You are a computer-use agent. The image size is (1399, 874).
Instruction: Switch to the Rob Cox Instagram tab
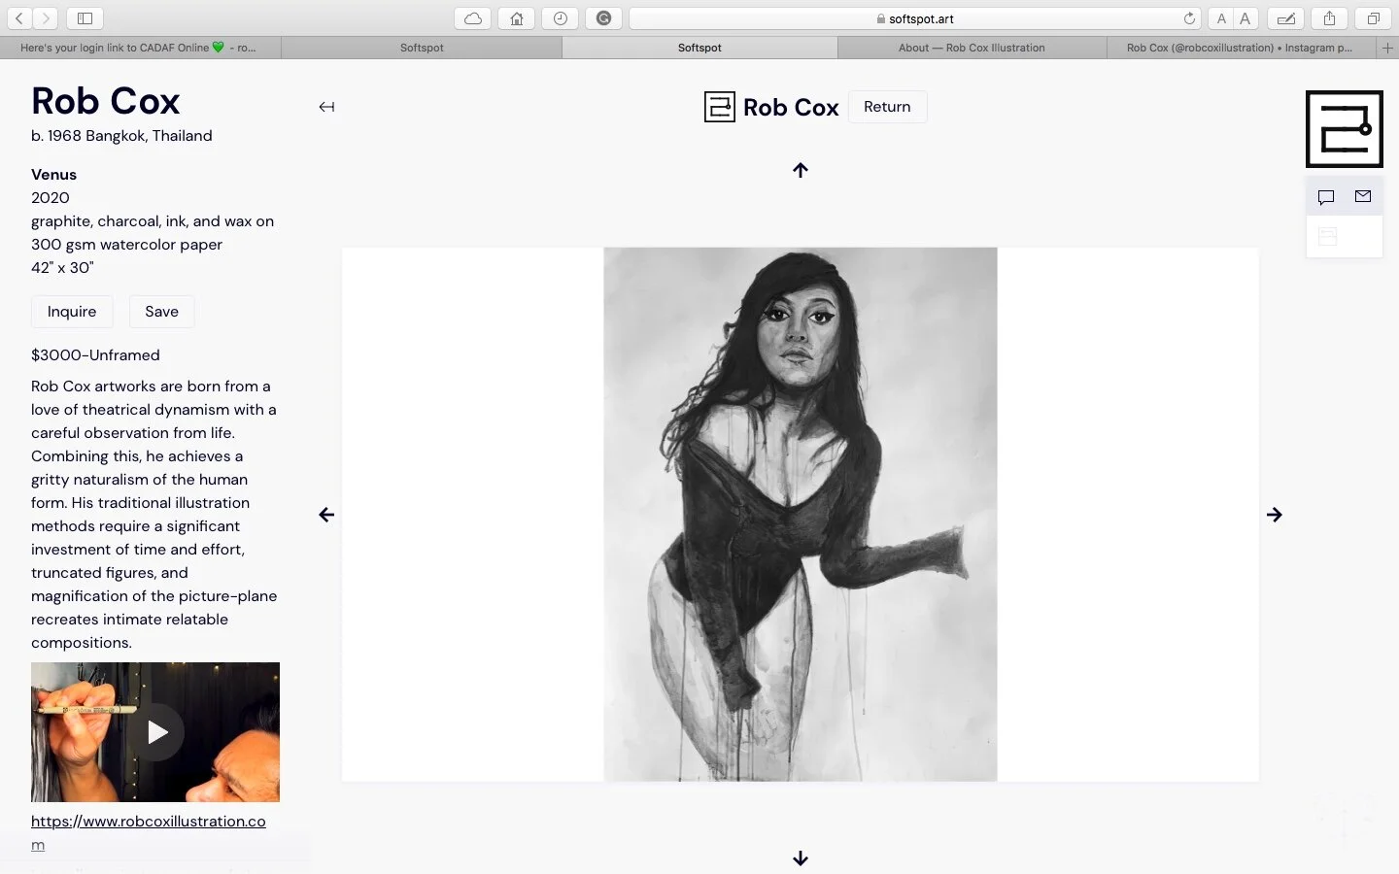click(1241, 48)
